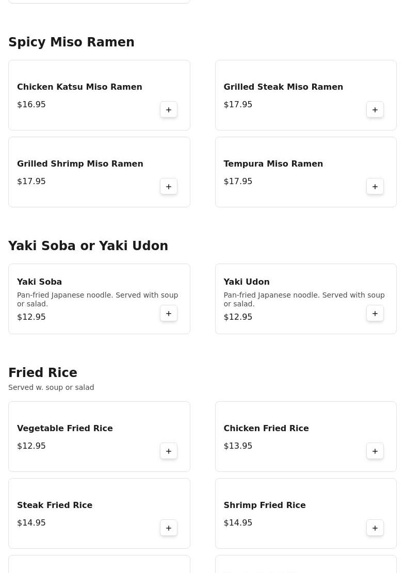
Task: Open Yaki Udon item title
Action: [246, 282]
